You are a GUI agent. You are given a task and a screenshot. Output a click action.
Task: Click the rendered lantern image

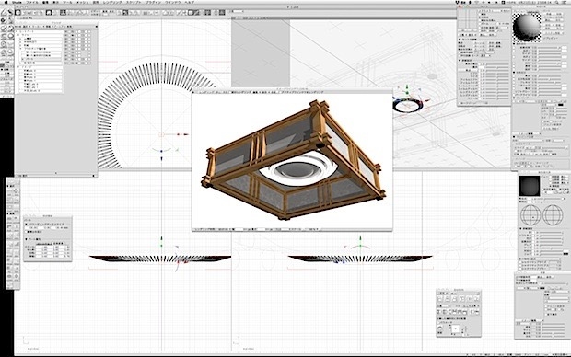292,161
